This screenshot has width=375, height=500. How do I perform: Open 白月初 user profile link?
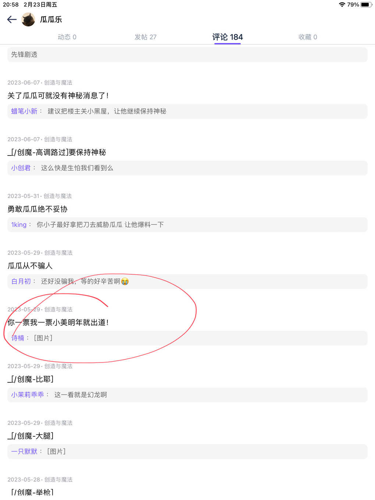(21, 281)
